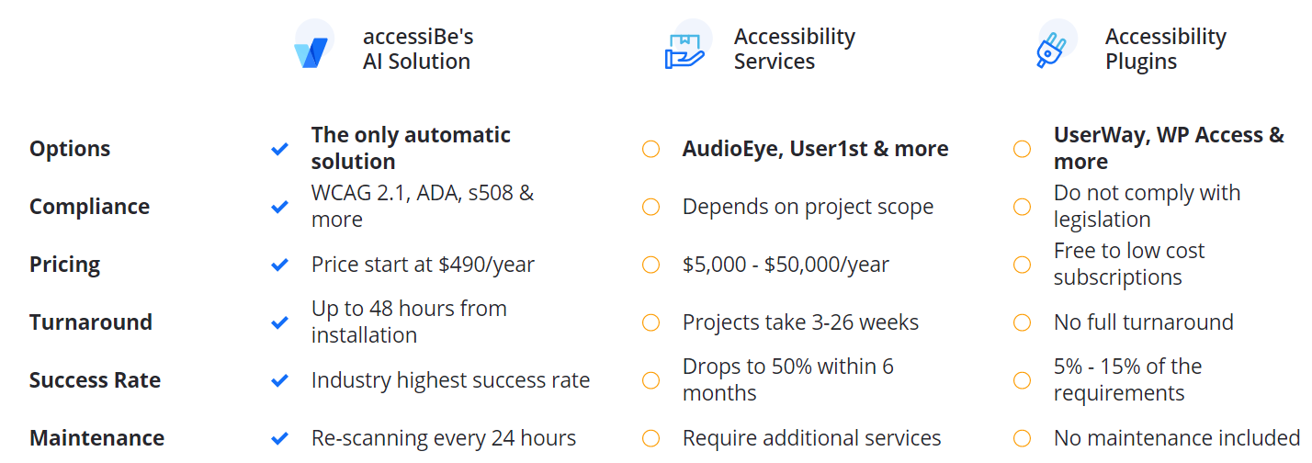Image resolution: width=1312 pixels, height=463 pixels.
Task: Click the 'Pricing' row label
Action: tap(64, 265)
